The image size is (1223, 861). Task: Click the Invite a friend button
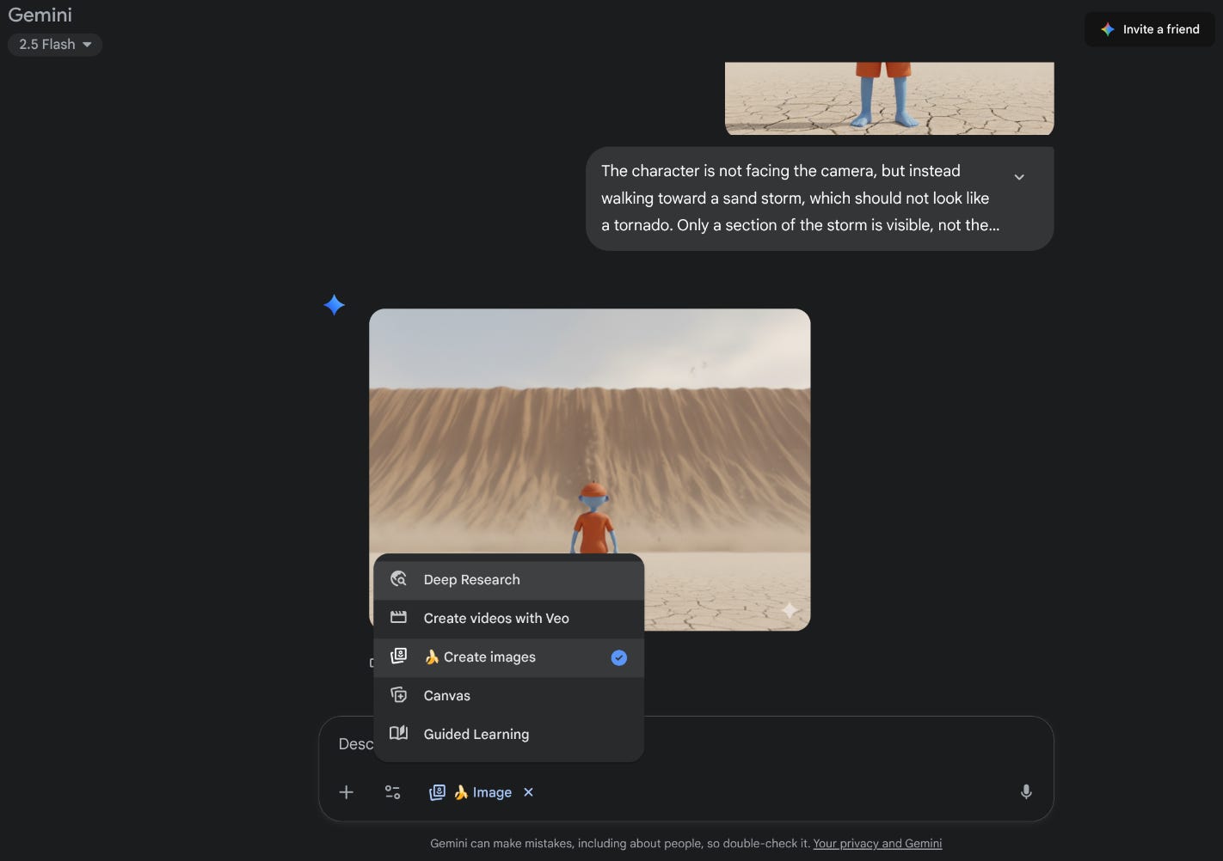[x=1150, y=29]
